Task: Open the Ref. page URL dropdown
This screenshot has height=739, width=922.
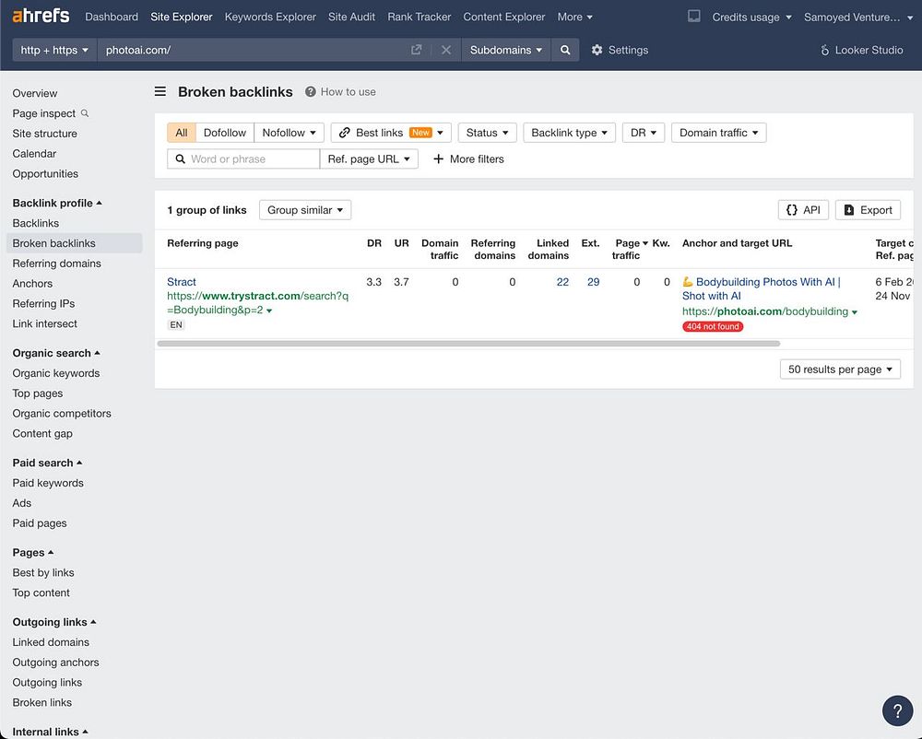Action: [x=369, y=158]
